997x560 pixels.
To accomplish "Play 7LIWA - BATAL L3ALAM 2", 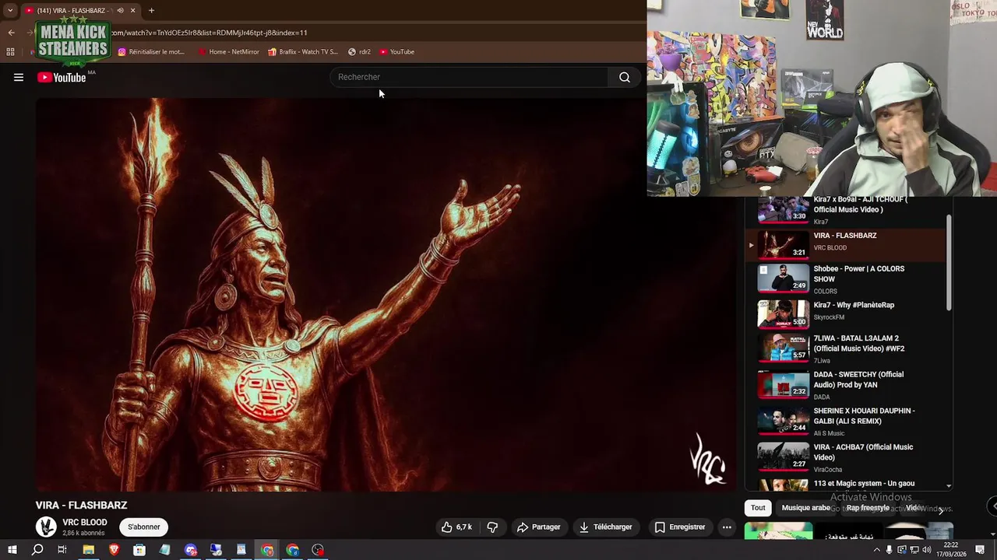I will pos(846,349).
